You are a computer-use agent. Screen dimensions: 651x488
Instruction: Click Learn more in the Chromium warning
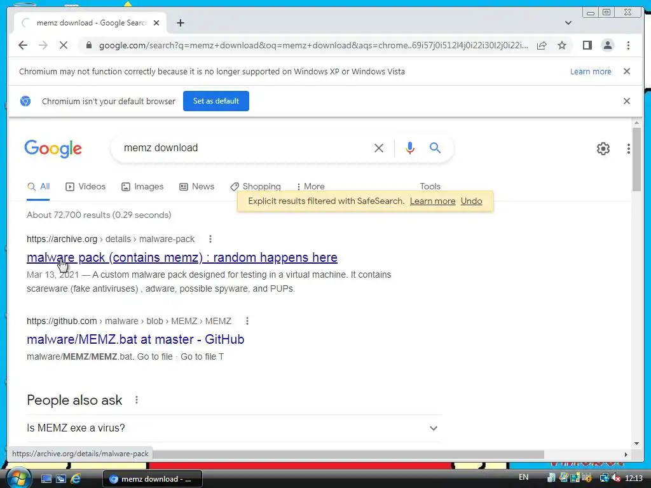click(x=591, y=71)
